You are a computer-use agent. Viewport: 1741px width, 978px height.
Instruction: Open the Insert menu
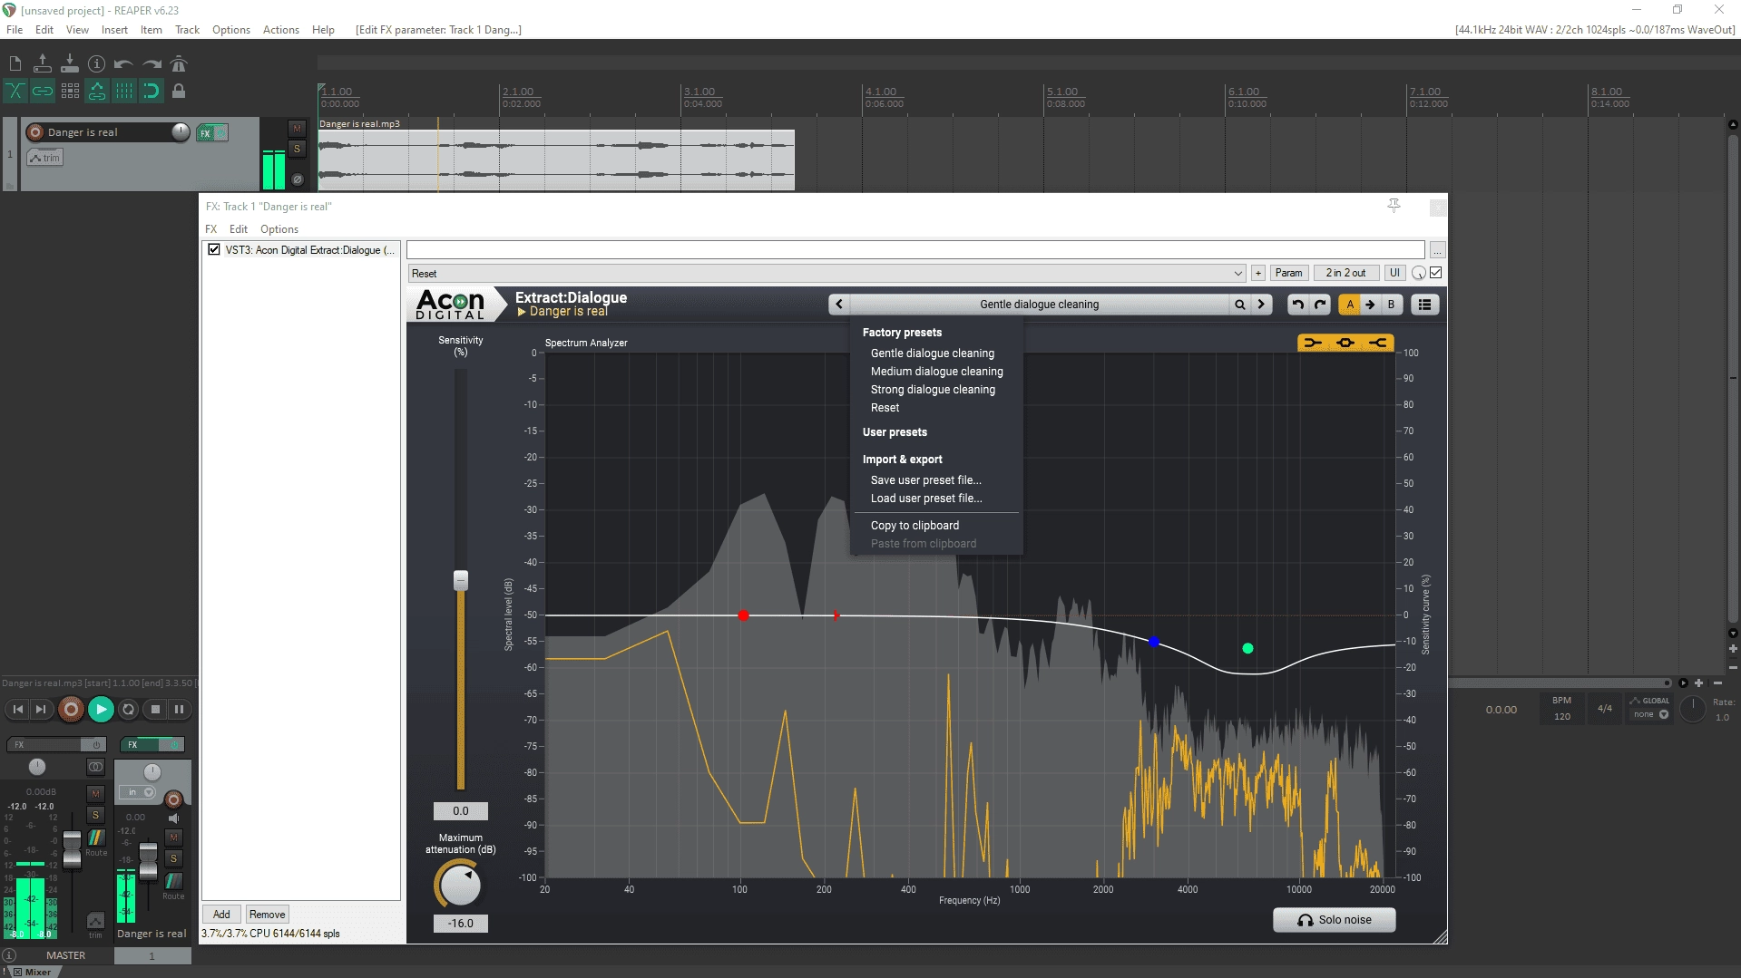pos(114,30)
